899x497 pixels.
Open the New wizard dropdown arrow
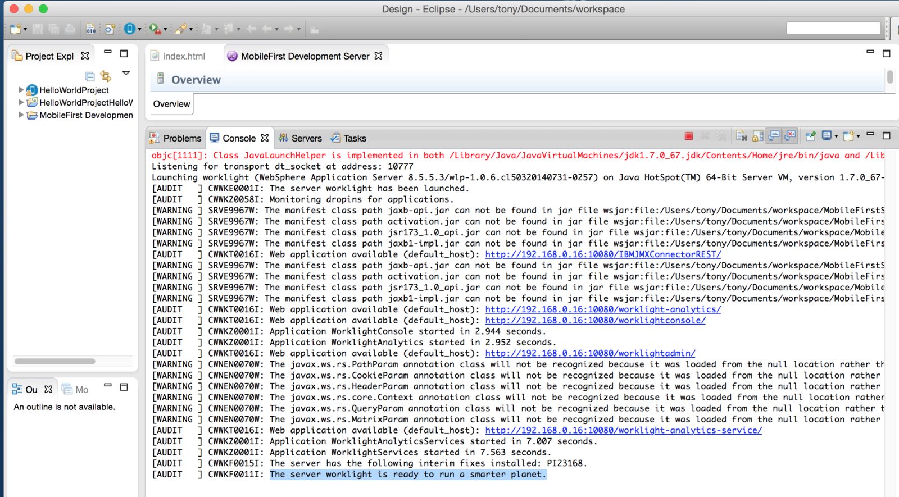pos(25,29)
